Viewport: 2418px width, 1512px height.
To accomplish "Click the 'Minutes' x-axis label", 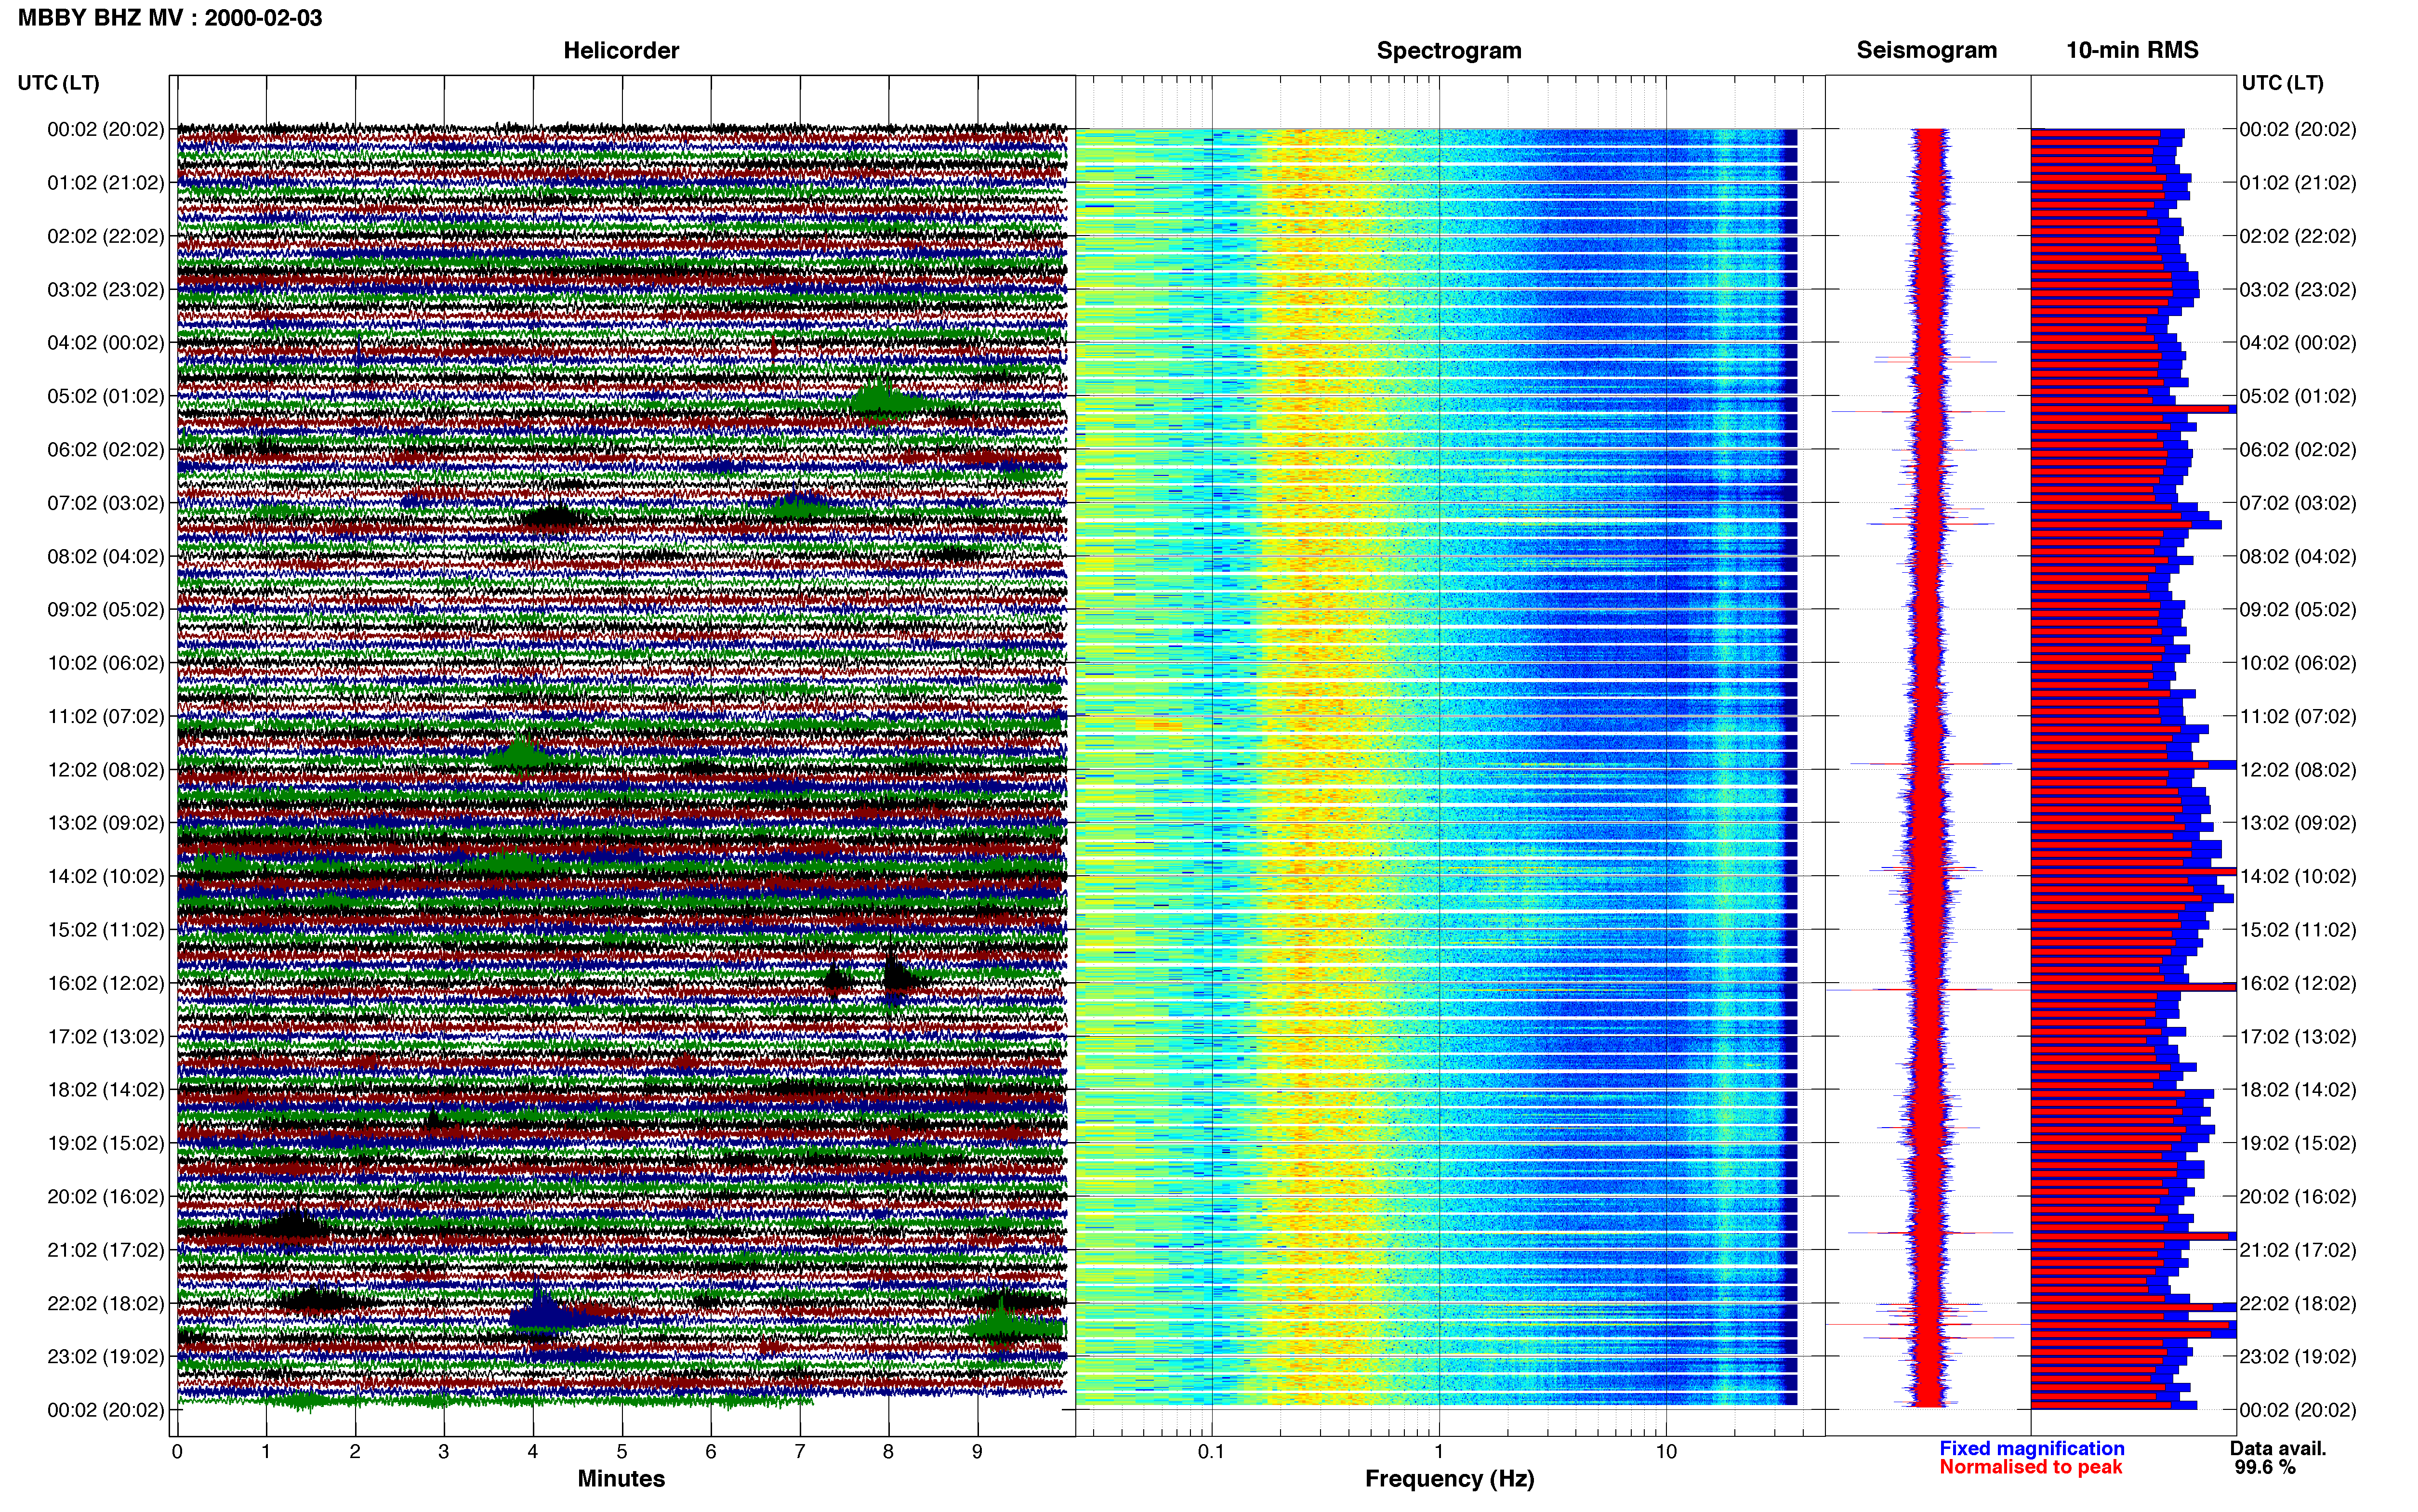I will coord(621,1479).
